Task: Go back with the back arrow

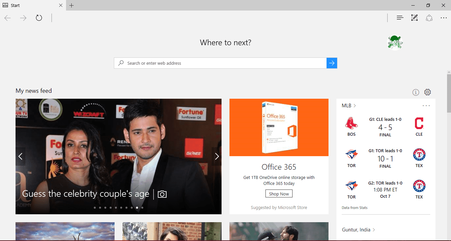Action: tap(8, 18)
